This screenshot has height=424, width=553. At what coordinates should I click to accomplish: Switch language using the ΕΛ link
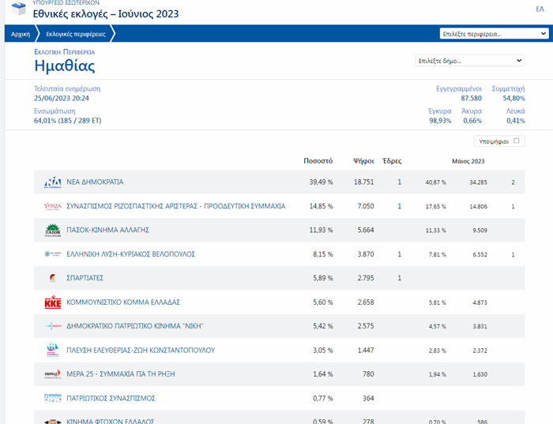pos(540,8)
